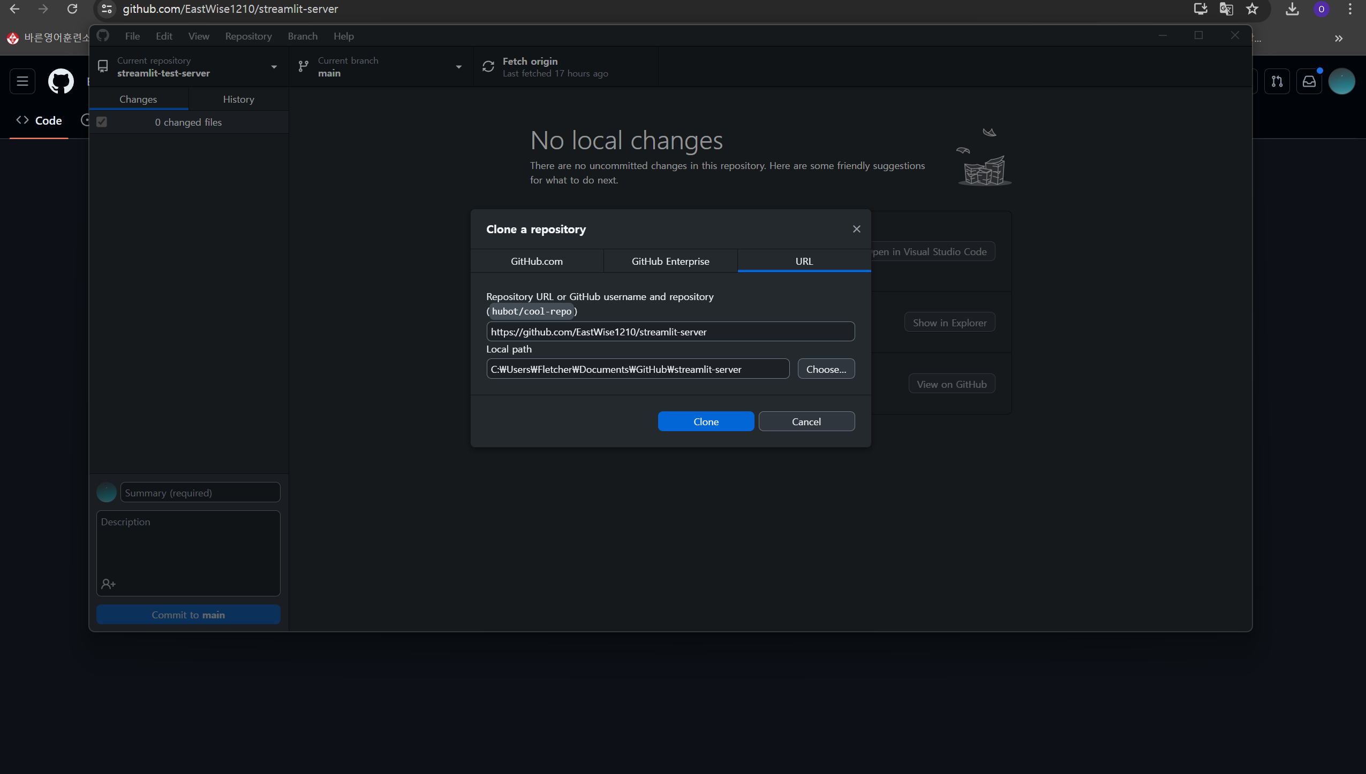Image resolution: width=1366 pixels, height=774 pixels.
Task: Select the URL clone tab
Action: tap(804, 261)
